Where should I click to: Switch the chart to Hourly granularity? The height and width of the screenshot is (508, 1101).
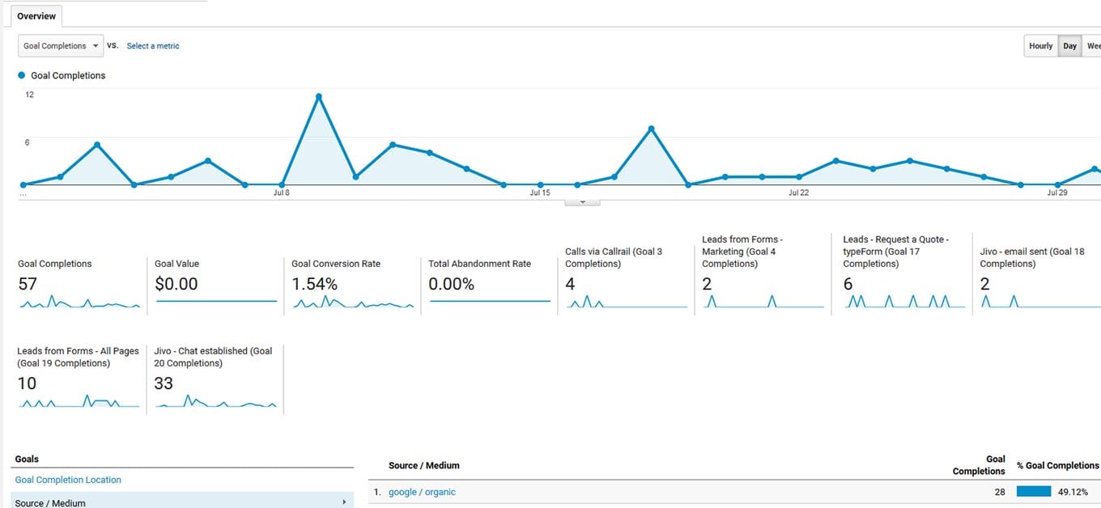(x=1040, y=45)
